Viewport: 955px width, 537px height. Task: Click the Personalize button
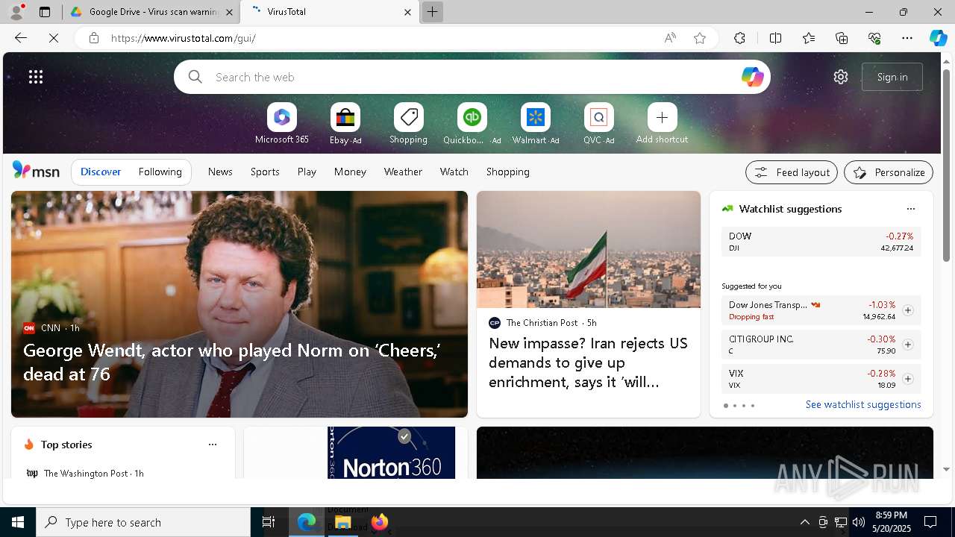coord(889,172)
